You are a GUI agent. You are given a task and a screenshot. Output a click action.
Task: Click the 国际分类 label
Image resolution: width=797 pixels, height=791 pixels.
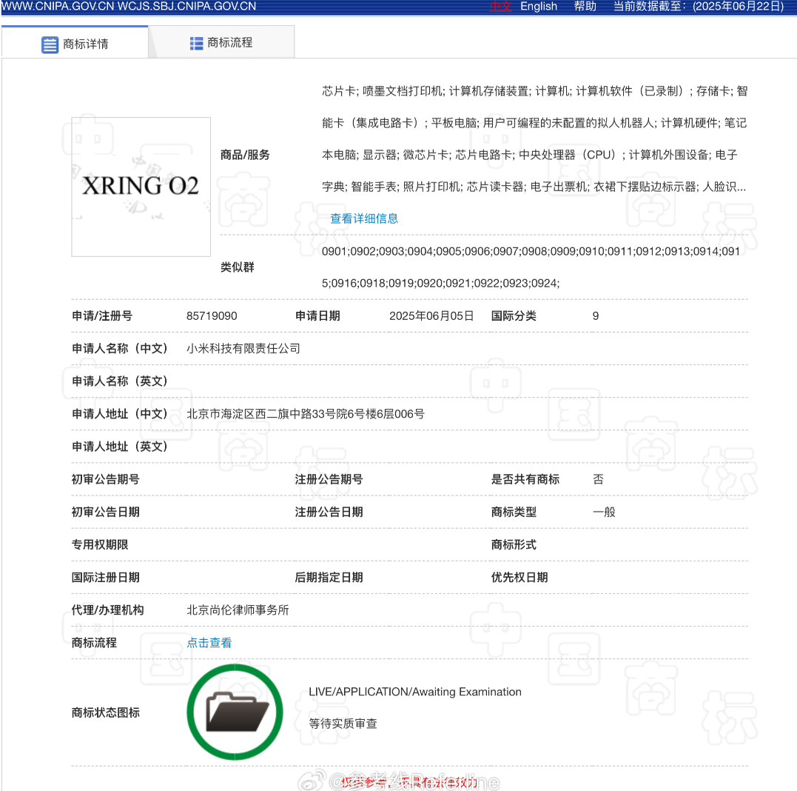coord(514,316)
